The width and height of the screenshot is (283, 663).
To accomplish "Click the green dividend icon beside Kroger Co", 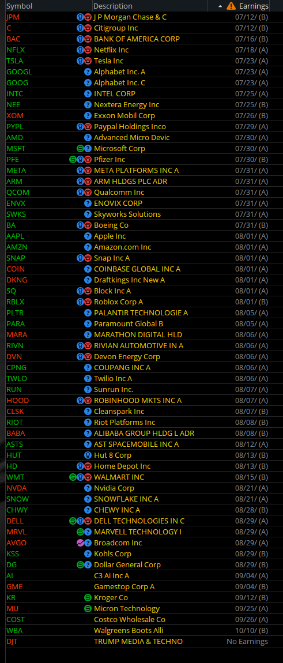I will [88, 598].
